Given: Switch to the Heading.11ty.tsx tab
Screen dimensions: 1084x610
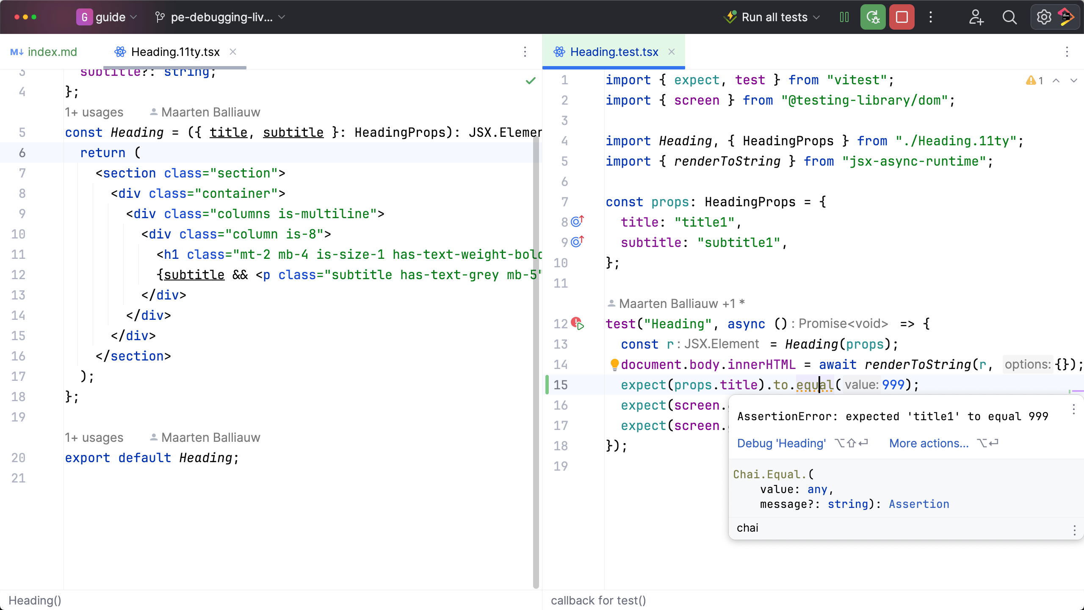Looking at the screenshot, I should coord(175,52).
